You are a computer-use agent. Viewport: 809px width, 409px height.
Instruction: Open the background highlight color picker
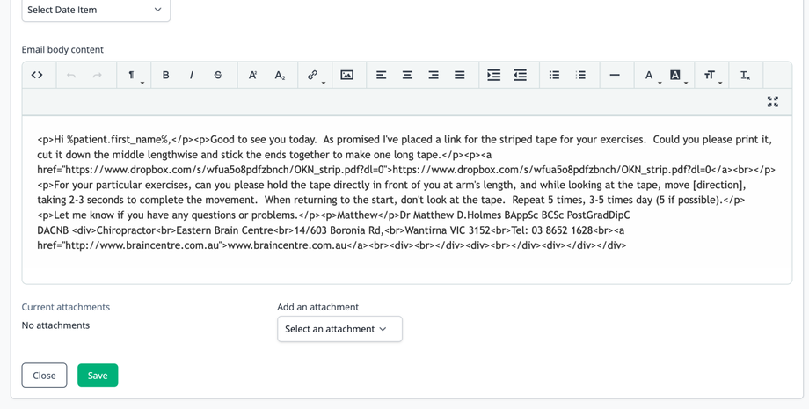tap(677, 76)
